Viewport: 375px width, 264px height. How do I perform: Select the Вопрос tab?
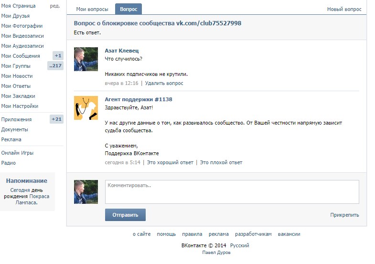[129, 9]
